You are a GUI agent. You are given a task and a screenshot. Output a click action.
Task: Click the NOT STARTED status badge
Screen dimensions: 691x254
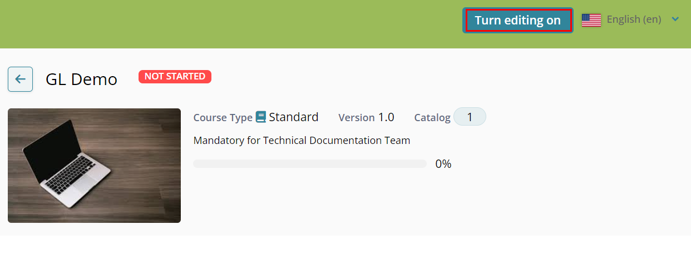175,77
